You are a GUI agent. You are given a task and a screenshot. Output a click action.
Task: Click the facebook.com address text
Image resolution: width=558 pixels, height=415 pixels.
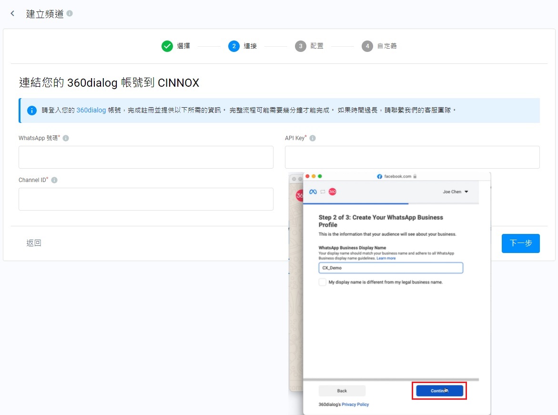(x=397, y=177)
